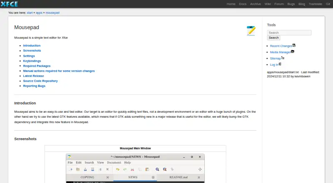The image size is (333, 183).
Task: Click the Find magnifier icon
Action: 157,169
